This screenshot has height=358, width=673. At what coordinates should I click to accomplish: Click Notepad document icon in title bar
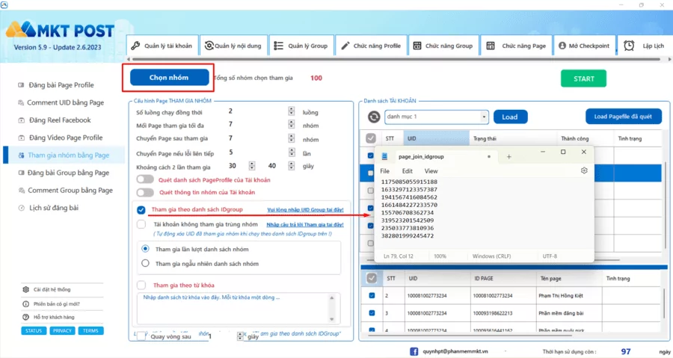(x=384, y=156)
